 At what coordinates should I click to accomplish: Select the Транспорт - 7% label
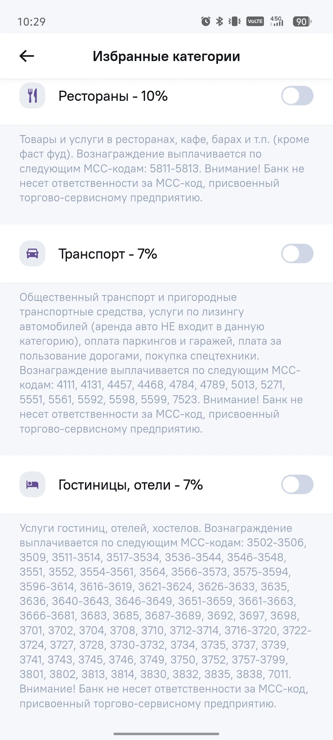click(x=108, y=254)
